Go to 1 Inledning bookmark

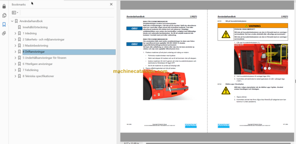click(x=30, y=33)
